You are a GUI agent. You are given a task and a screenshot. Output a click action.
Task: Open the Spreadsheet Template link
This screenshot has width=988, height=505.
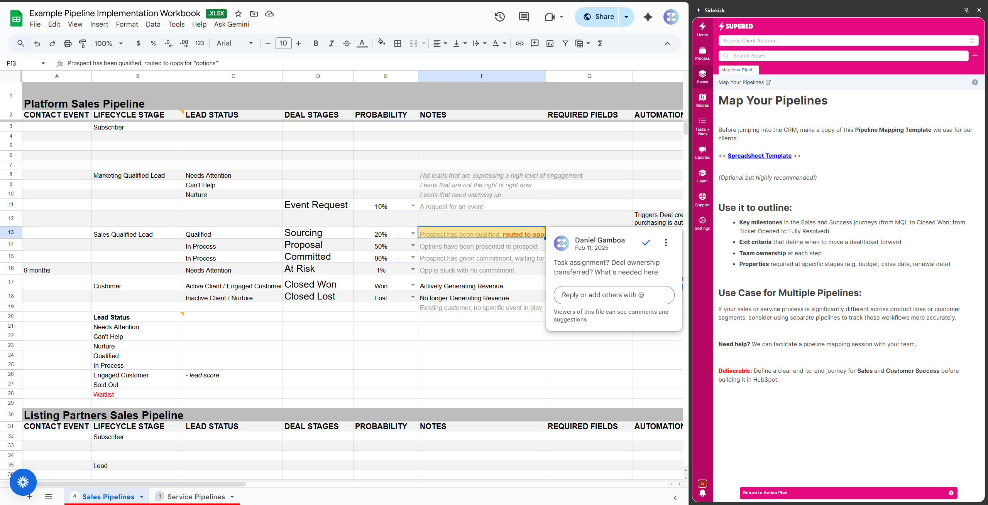pos(759,156)
